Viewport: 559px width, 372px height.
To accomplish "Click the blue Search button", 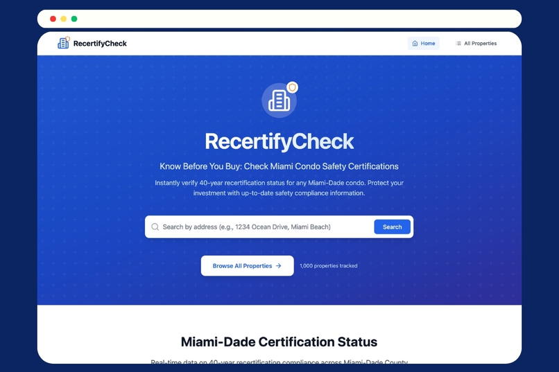I will click(x=392, y=227).
